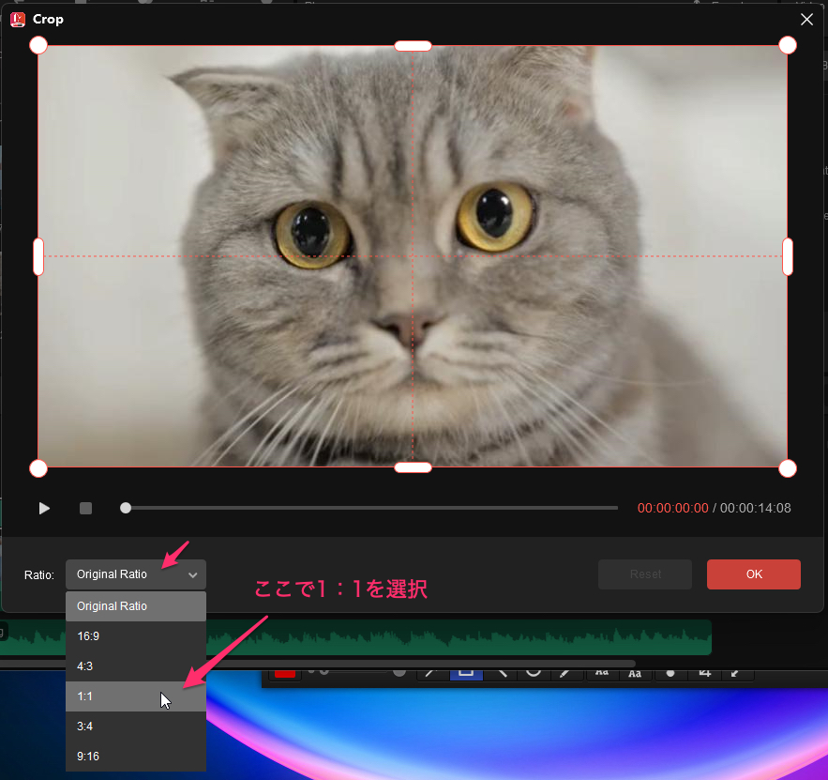Select the 1:1 square ratio
This screenshot has width=828, height=780.
point(136,696)
